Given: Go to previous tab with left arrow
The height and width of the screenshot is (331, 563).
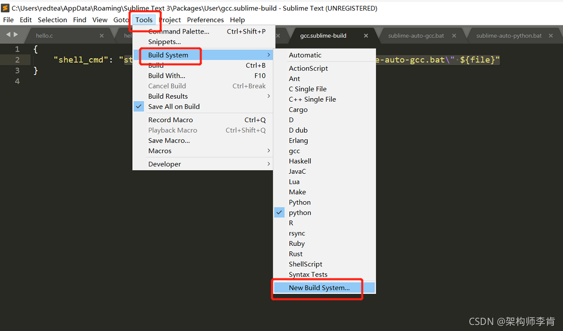Looking at the screenshot, I should click(x=8, y=35).
